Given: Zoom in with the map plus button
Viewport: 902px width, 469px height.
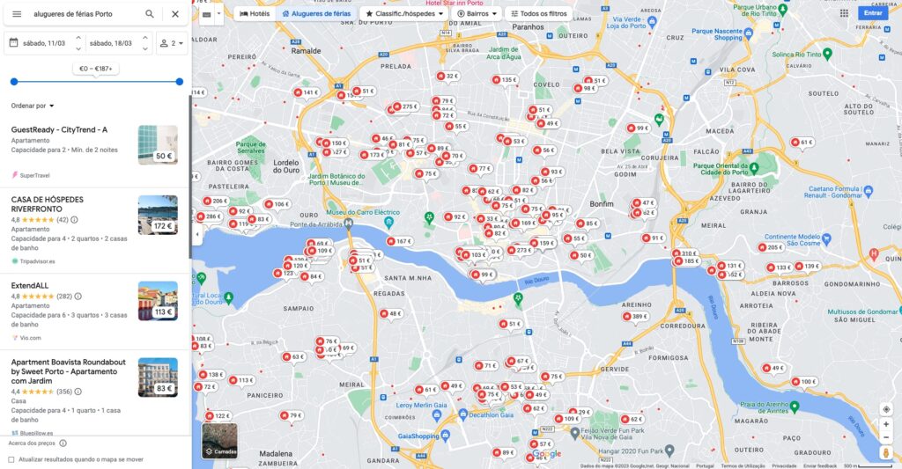Looking at the screenshot, I should (886, 424).
